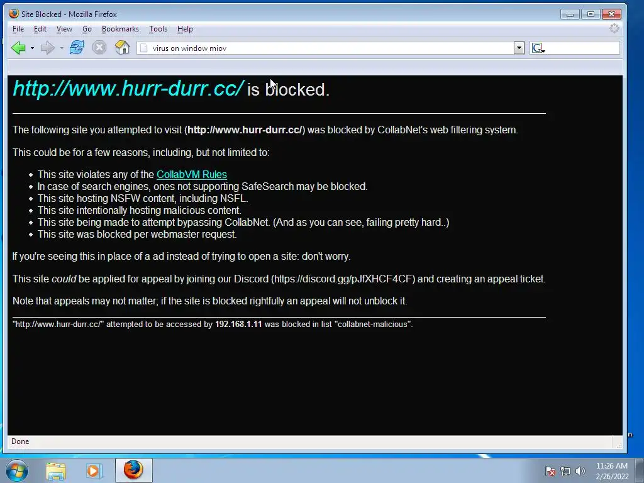Go to the Home page icon

pos(123,48)
